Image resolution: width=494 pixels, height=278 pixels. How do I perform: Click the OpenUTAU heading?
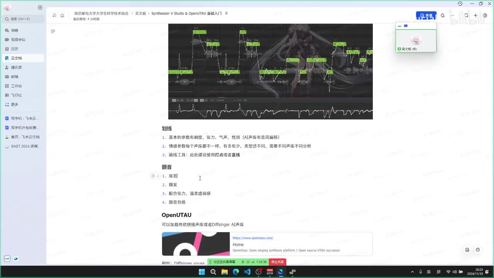[176, 215]
